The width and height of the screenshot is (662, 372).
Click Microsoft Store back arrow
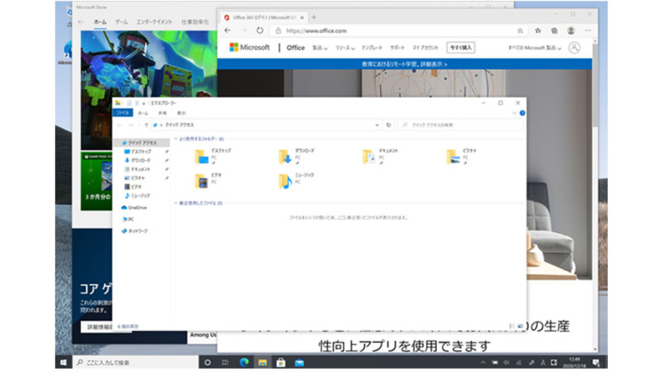point(81,22)
